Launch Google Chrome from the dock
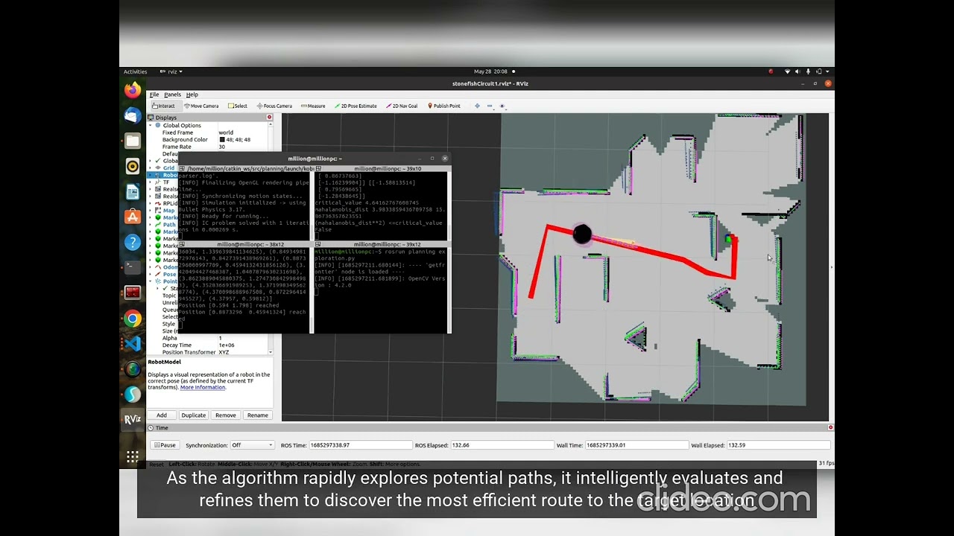The width and height of the screenshot is (954, 536). pyautogui.click(x=133, y=319)
